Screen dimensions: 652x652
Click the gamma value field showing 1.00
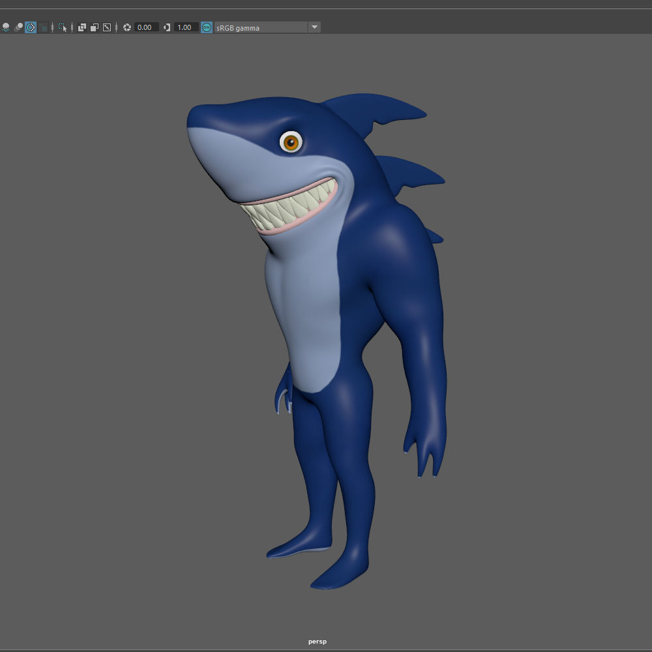click(x=186, y=27)
